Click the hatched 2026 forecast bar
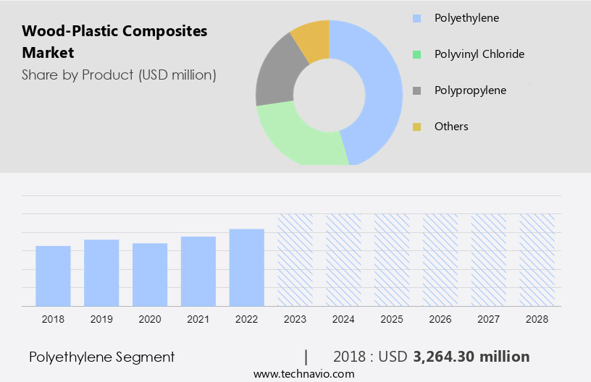Viewport: 591px width, 382px height. [440, 260]
